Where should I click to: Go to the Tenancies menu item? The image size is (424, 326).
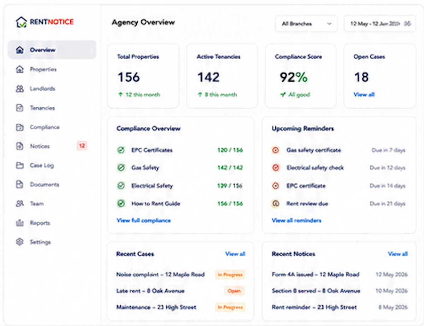[x=52, y=108]
